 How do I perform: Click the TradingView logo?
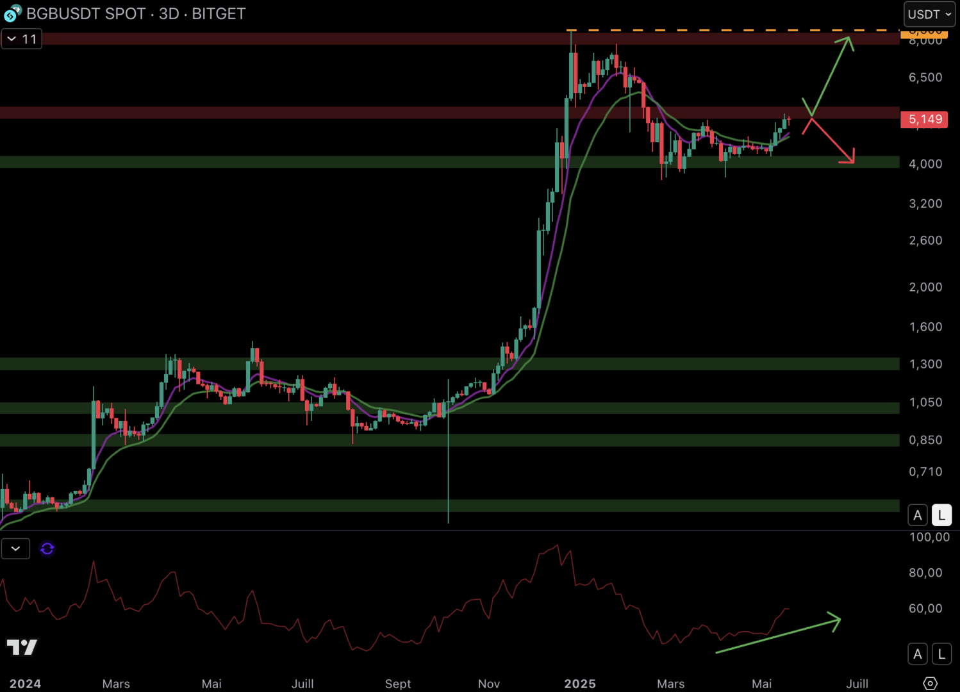point(22,647)
